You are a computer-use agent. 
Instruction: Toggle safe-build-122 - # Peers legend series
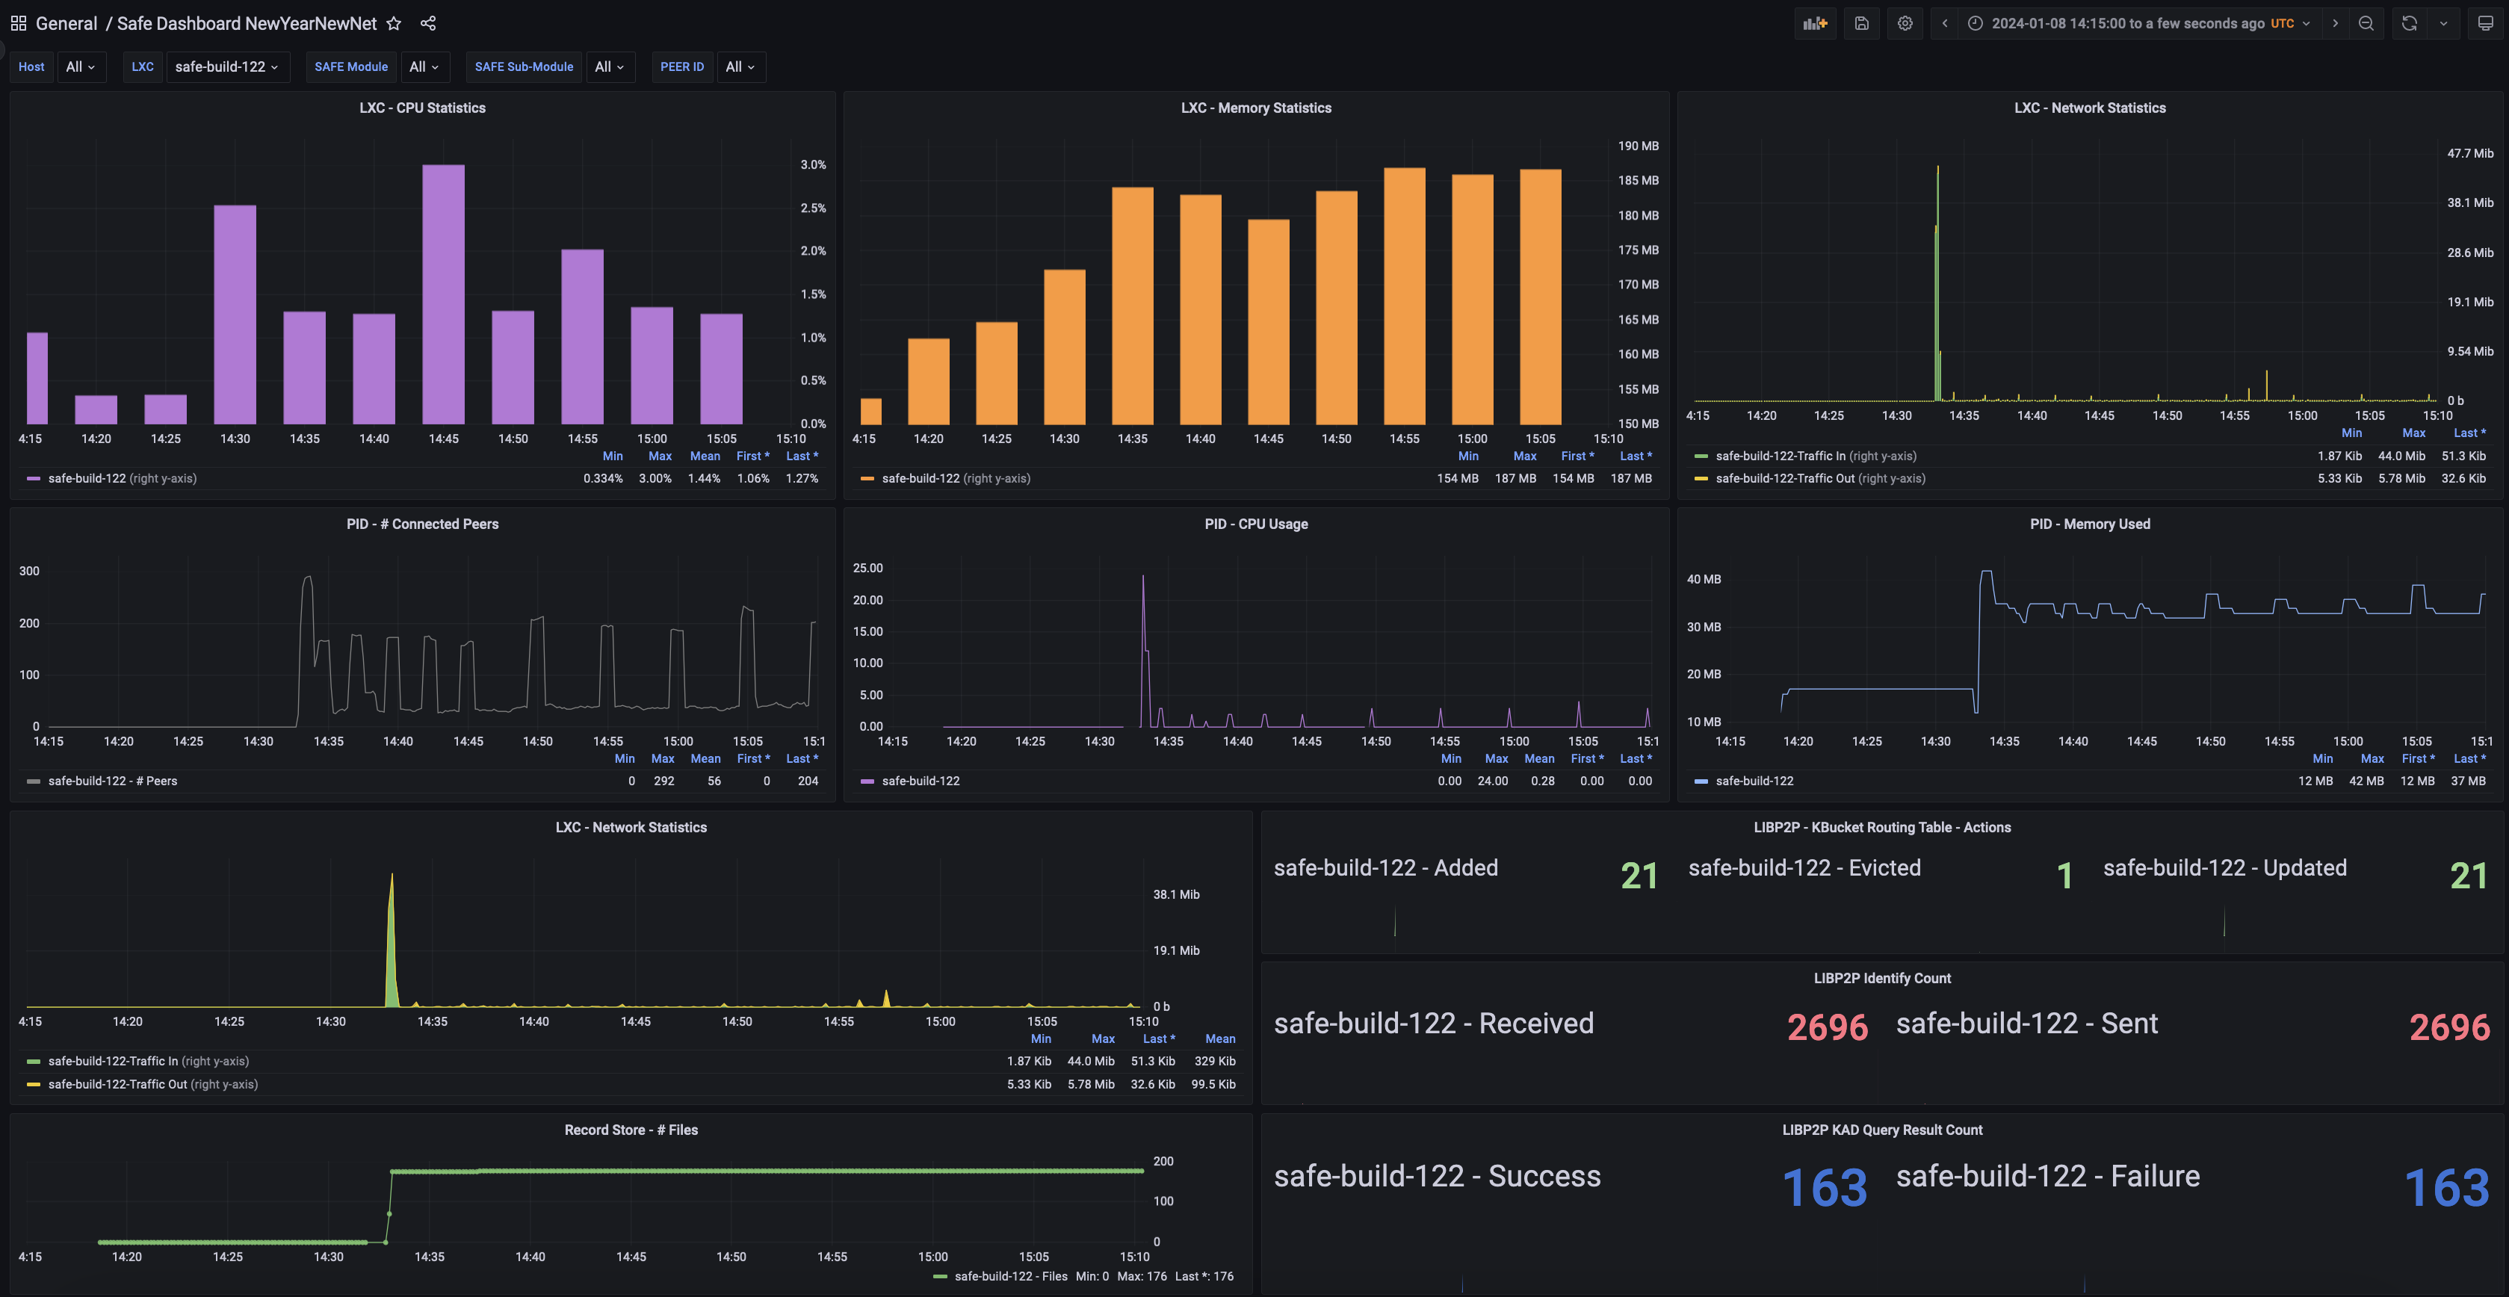coord(112,781)
